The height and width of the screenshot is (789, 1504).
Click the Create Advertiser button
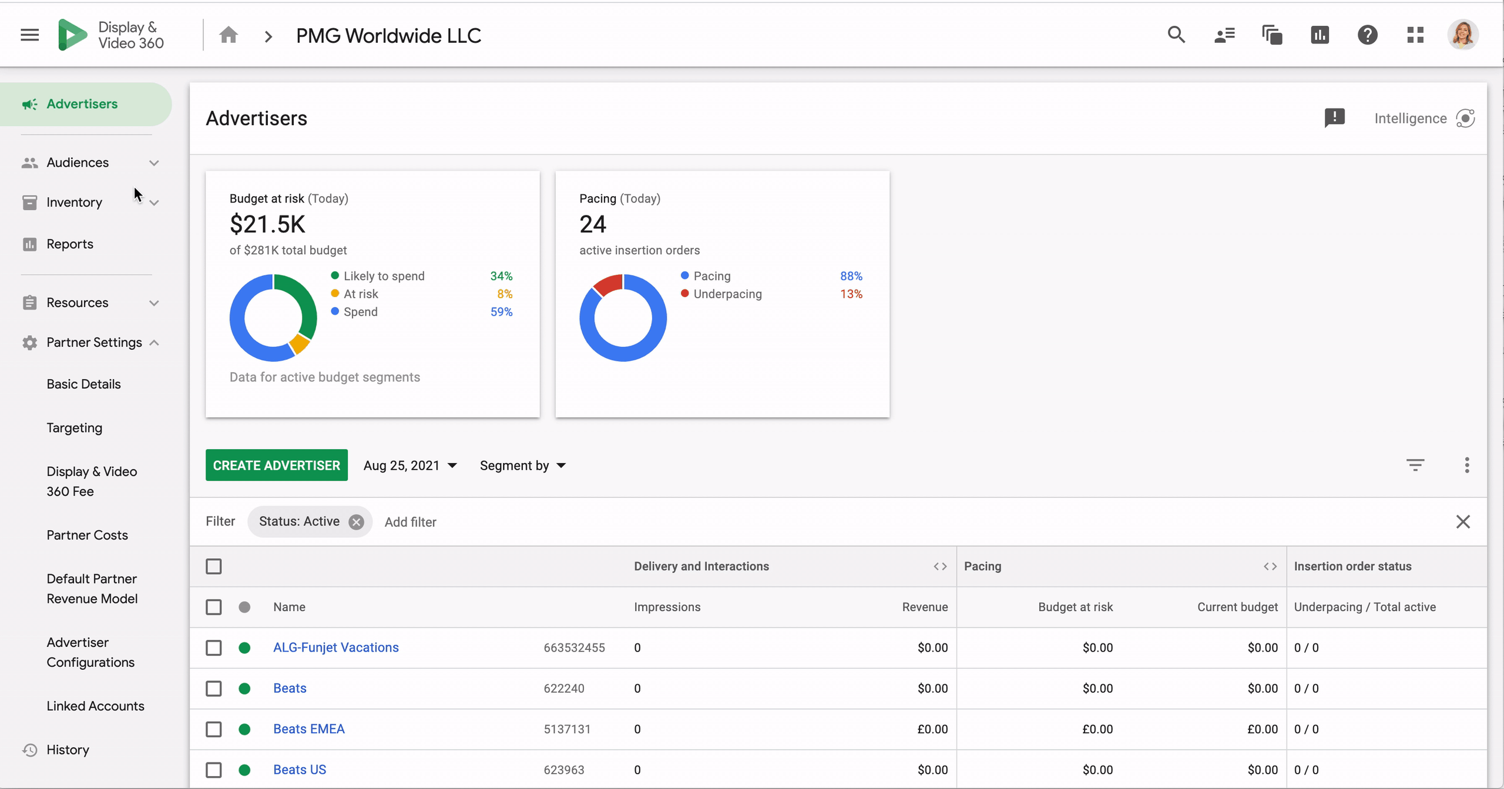coord(276,466)
